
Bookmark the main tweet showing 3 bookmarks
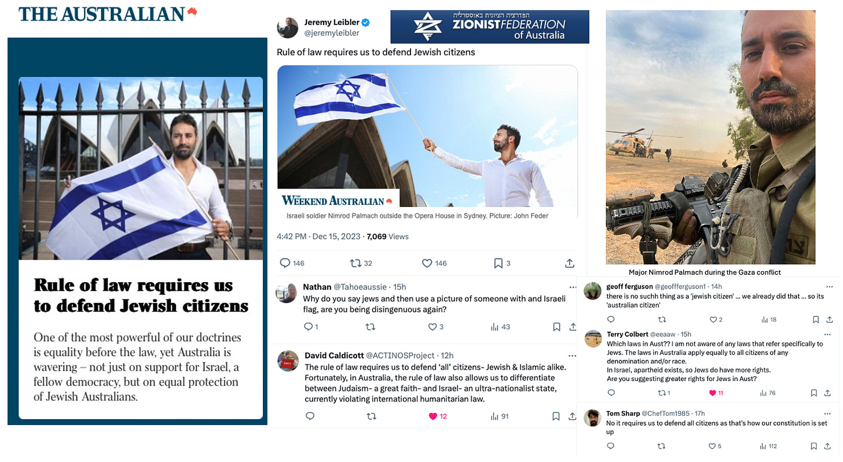(498, 263)
